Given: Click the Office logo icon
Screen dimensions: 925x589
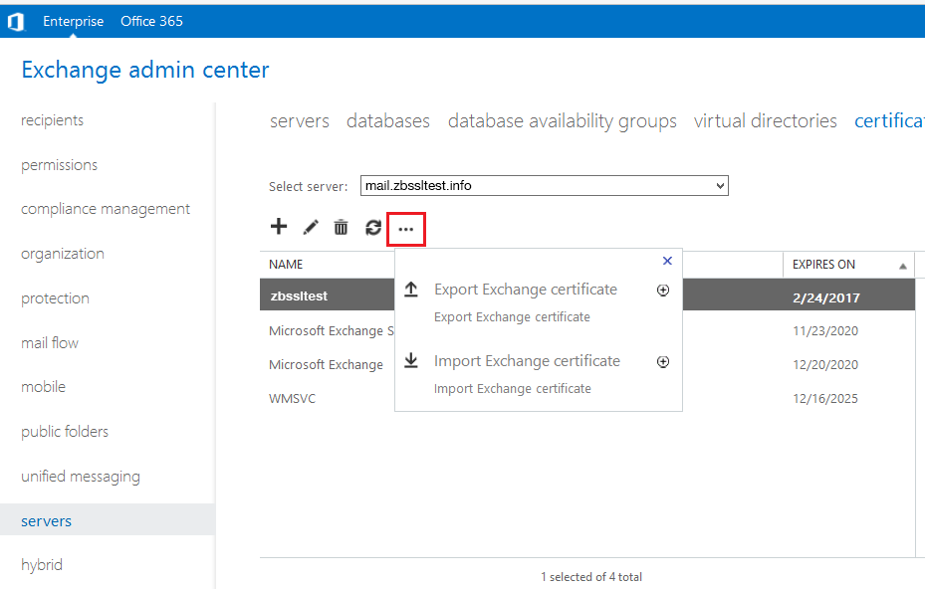Looking at the screenshot, I should pos(16,21).
